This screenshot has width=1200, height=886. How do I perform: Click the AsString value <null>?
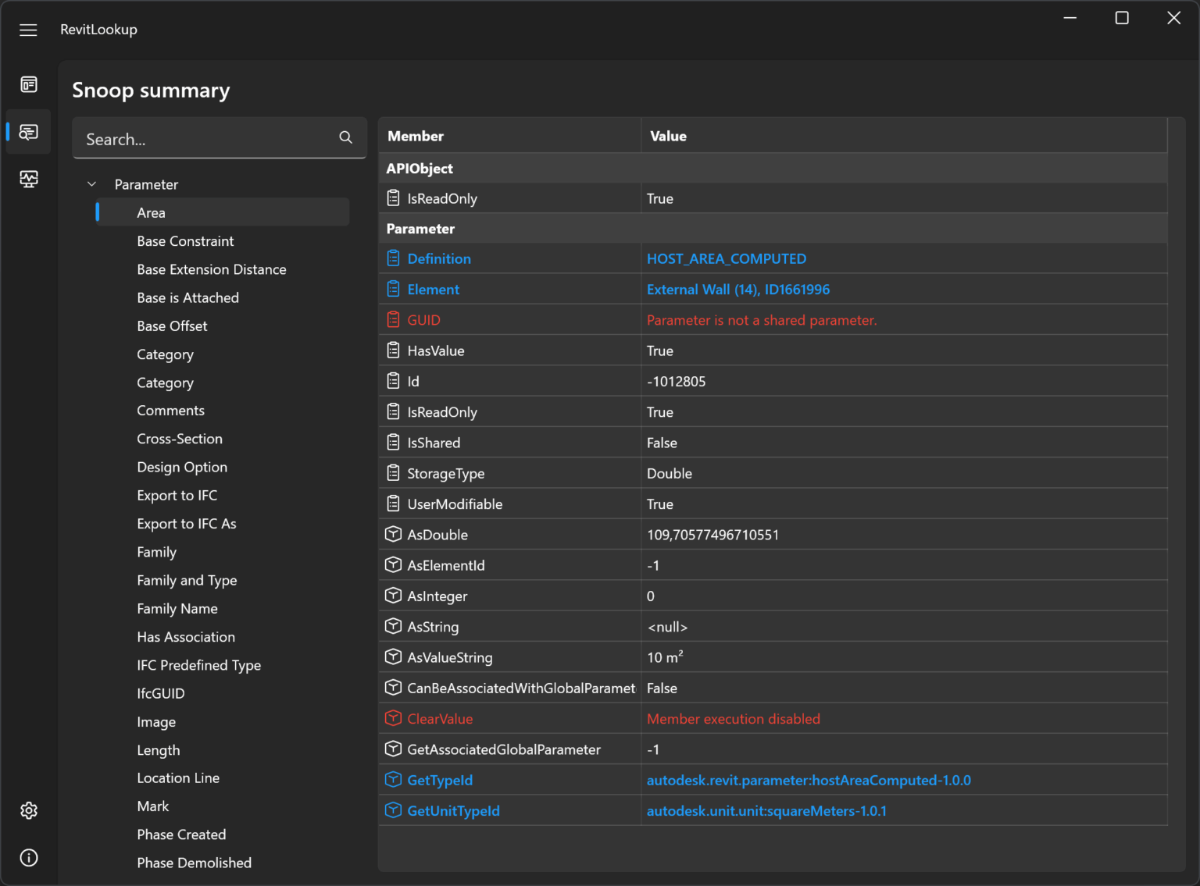tap(667, 627)
